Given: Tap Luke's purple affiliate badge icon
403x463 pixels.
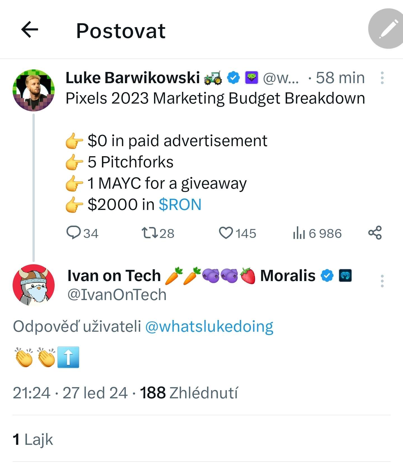Looking at the screenshot, I should click(x=251, y=78).
